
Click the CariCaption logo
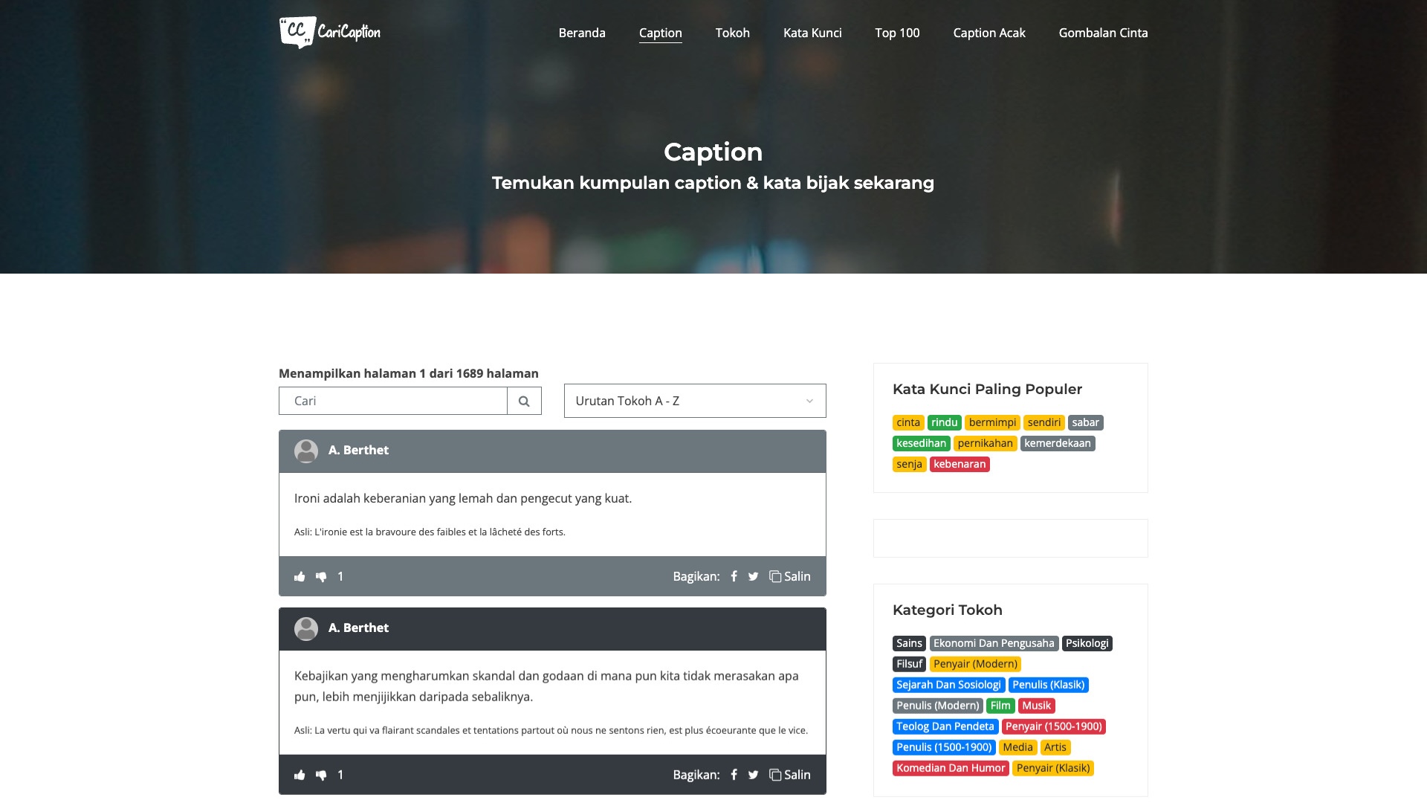coord(329,32)
